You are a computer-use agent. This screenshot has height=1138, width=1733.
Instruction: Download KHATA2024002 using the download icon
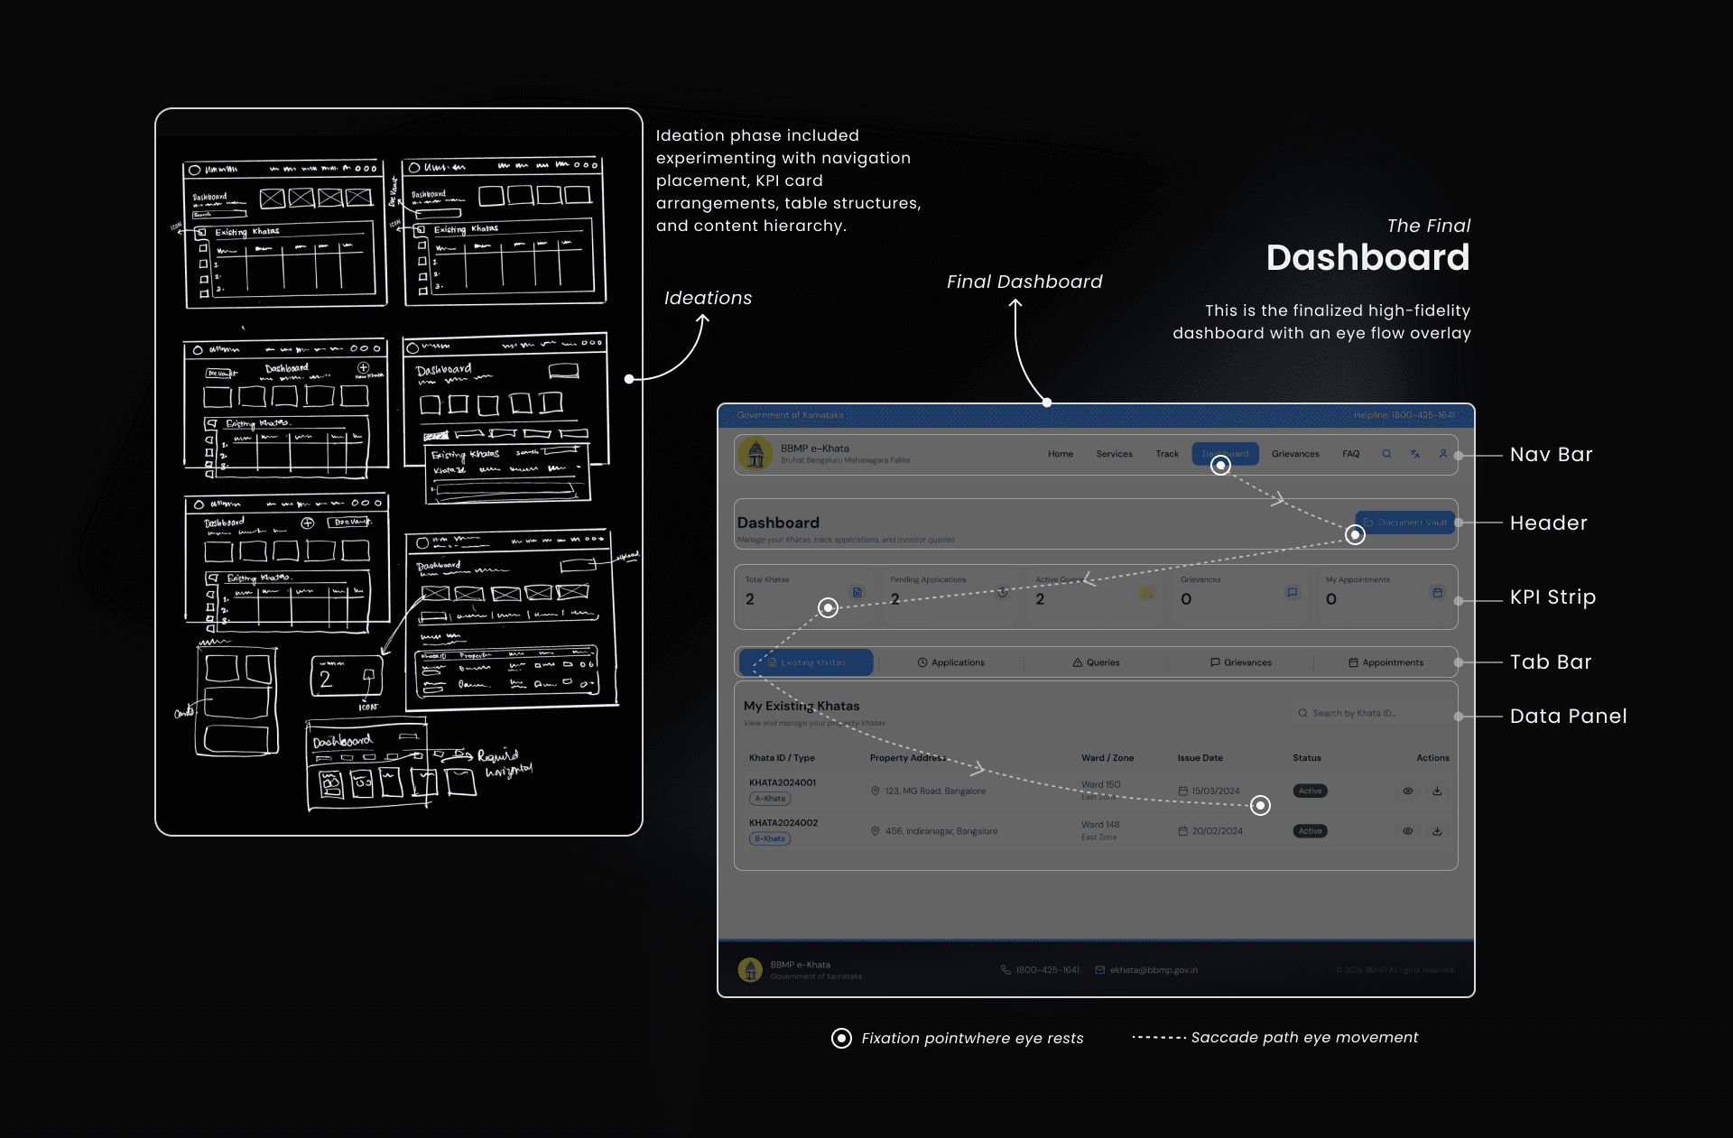click(1437, 831)
